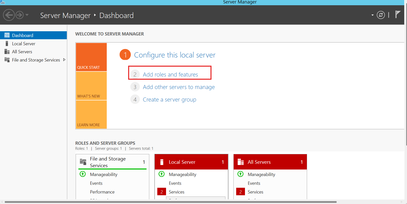
Task: Click Manageability in File and Storage tile
Action: (x=104, y=174)
